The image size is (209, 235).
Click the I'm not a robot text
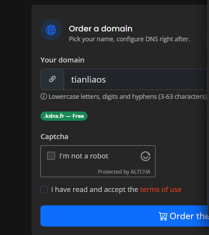(x=84, y=156)
